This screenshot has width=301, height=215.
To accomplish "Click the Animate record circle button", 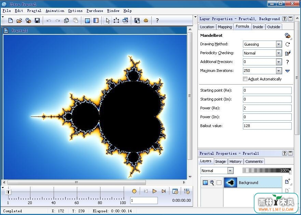I will pyautogui.click(x=134, y=191).
